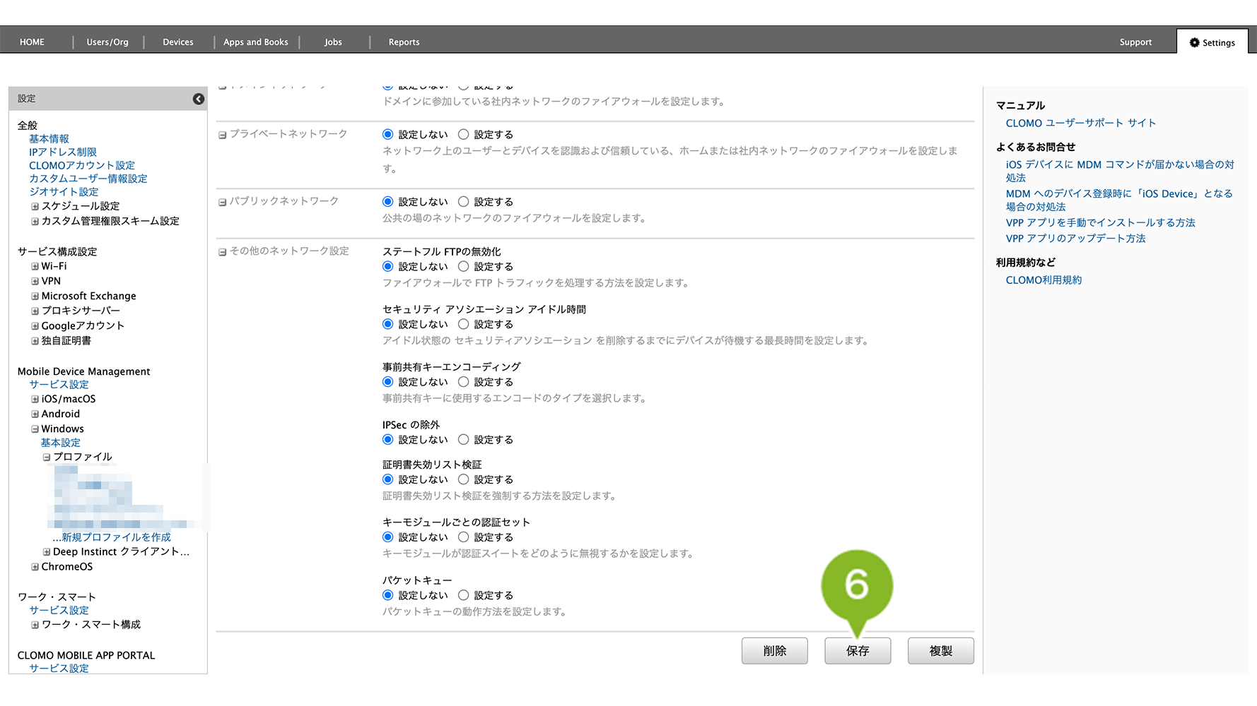Open the Devices menu tab
1257x706 pixels.
pos(177,42)
